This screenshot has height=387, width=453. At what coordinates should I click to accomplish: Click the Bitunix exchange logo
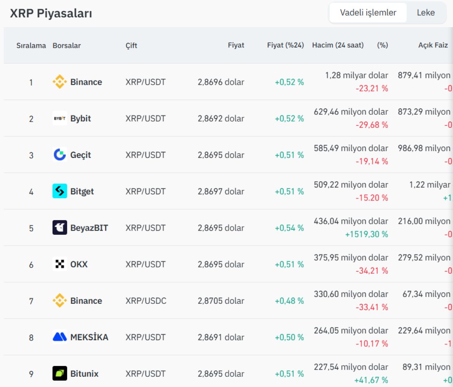60,373
